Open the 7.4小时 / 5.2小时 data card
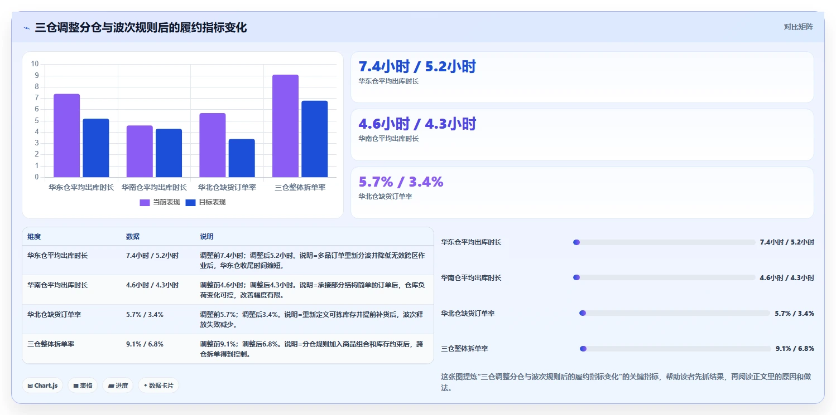836x415 pixels. click(582, 77)
